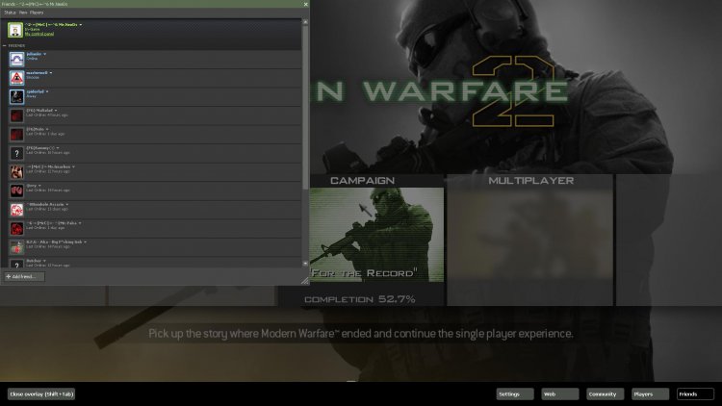The width and height of the screenshot is (722, 406).
Task: Click avatar of friend last online 11 days ago
Action: (16, 210)
